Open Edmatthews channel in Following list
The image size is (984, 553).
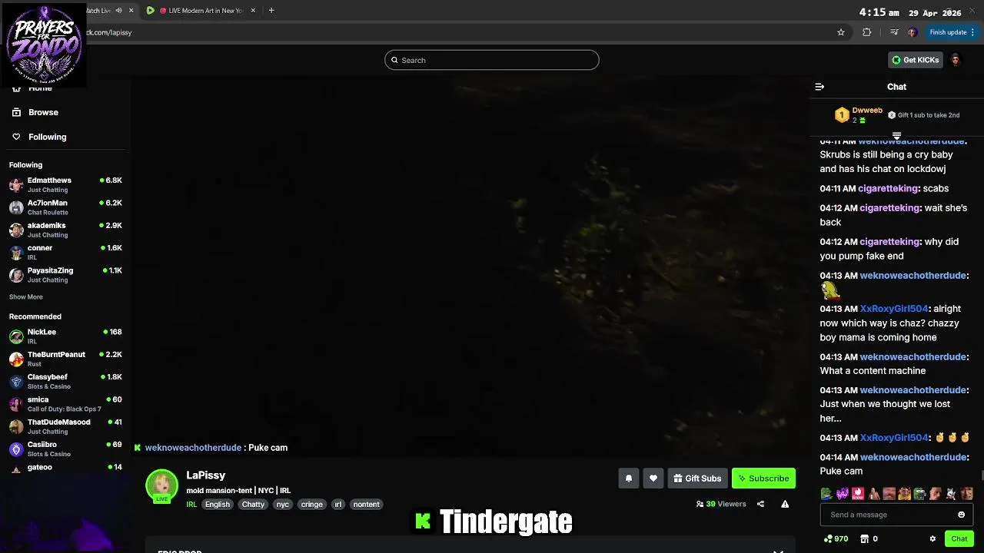click(x=65, y=184)
